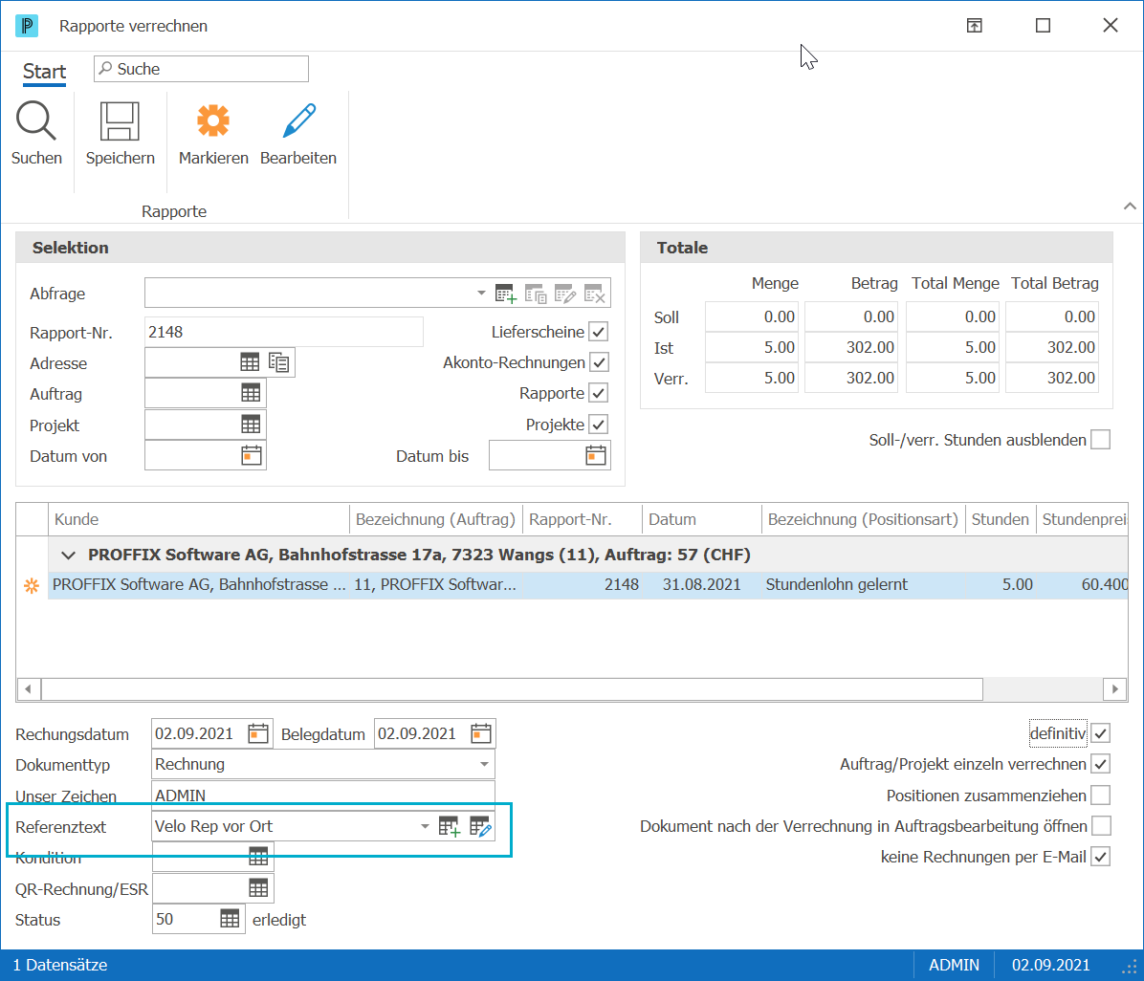Enable Positionen zusammenziehen checkbox
Screen dimensions: 1144x981
pyautogui.click(x=1100, y=795)
